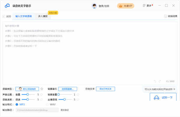The image size is (180, 117).
Task: Reset the 主播语调 value with its icon
Action: [x=78, y=100]
